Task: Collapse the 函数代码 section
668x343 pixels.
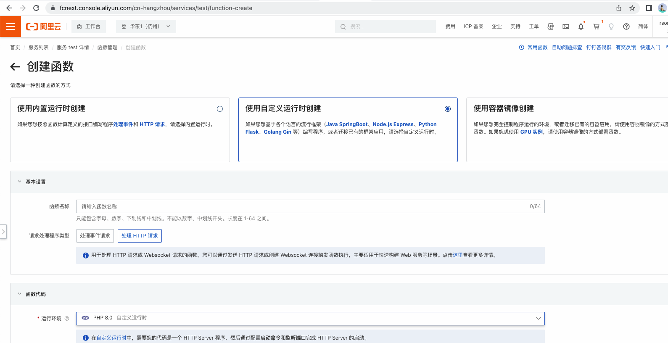Action: click(x=19, y=294)
